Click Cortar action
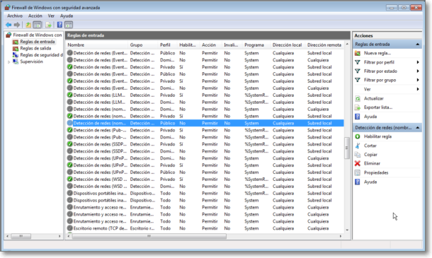Screen dimensions: 432x258 (370, 146)
